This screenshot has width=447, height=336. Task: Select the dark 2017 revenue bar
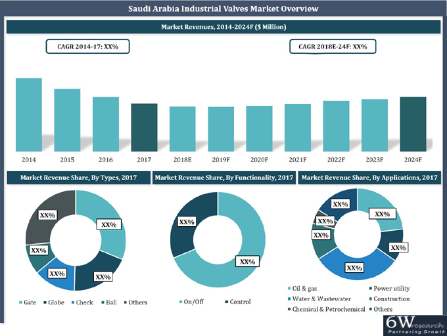[144, 128]
